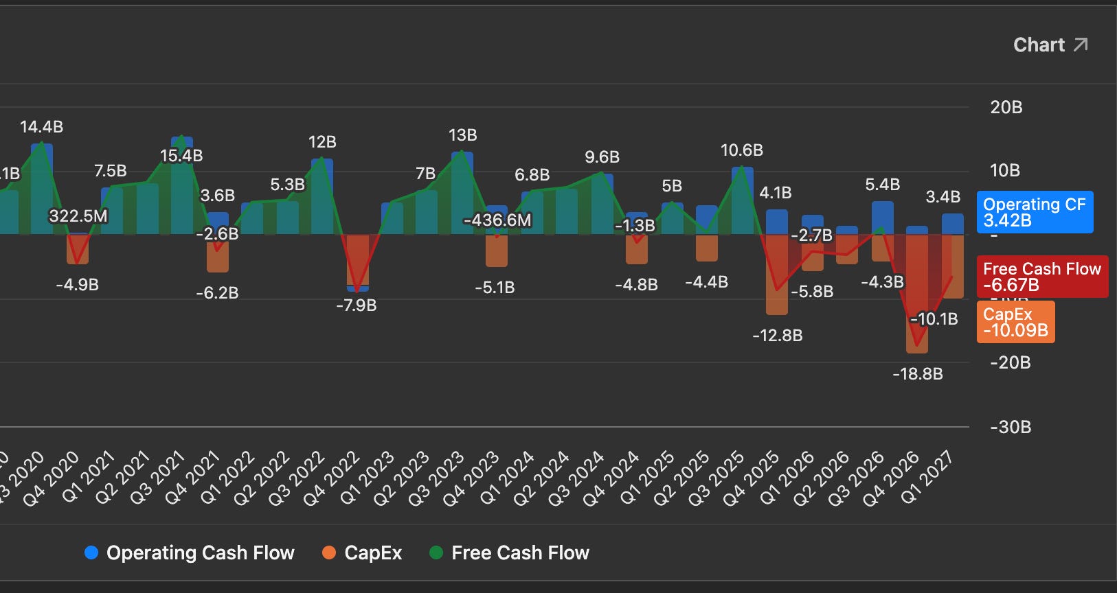Click the orange CapEx legend dot
Image resolution: width=1117 pixels, height=593 pixels.
click(329, 553)
